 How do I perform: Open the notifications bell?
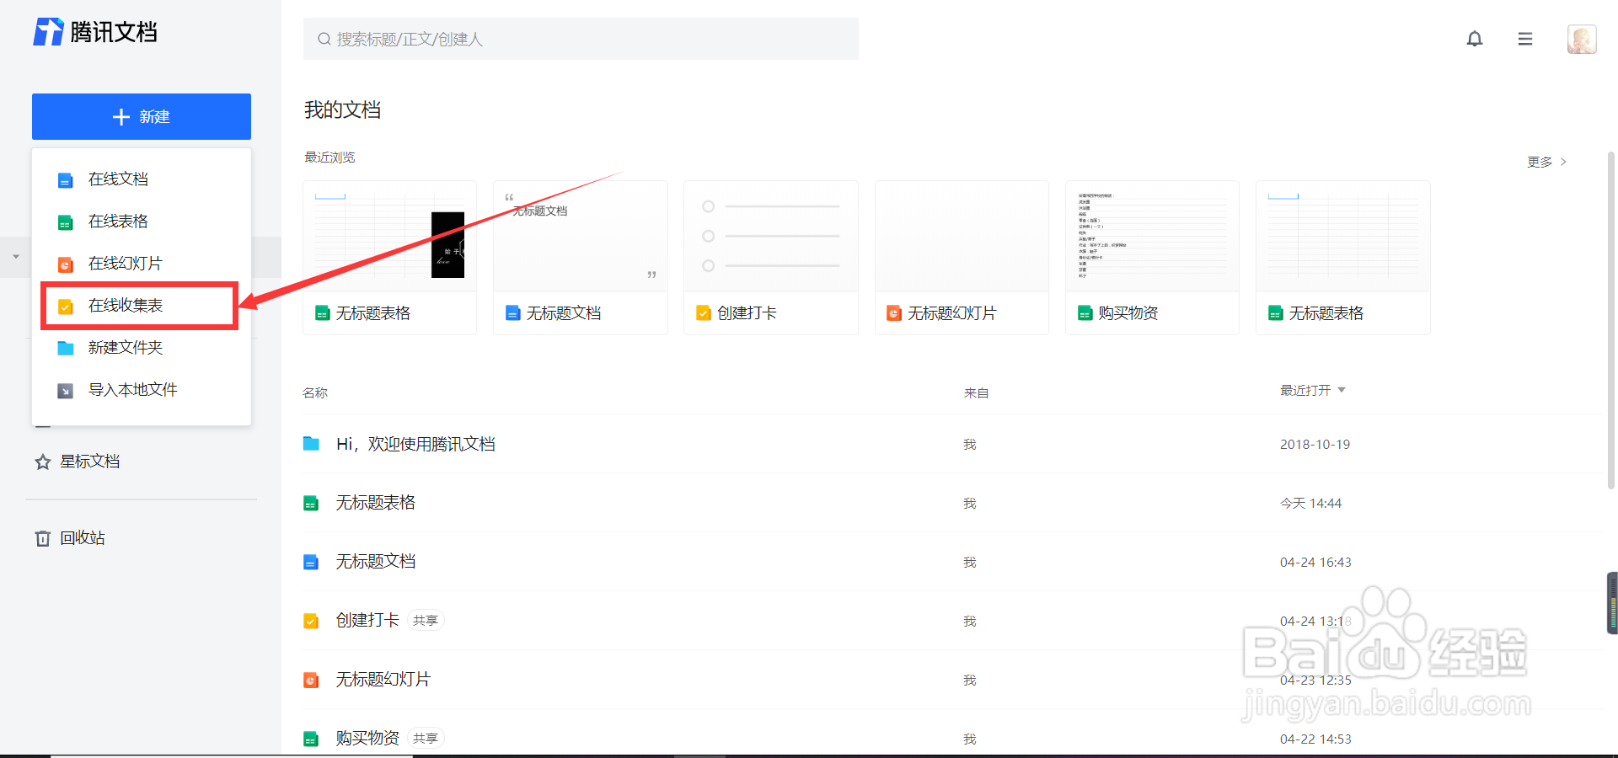pyautogui.click(x=1475, y=39)
